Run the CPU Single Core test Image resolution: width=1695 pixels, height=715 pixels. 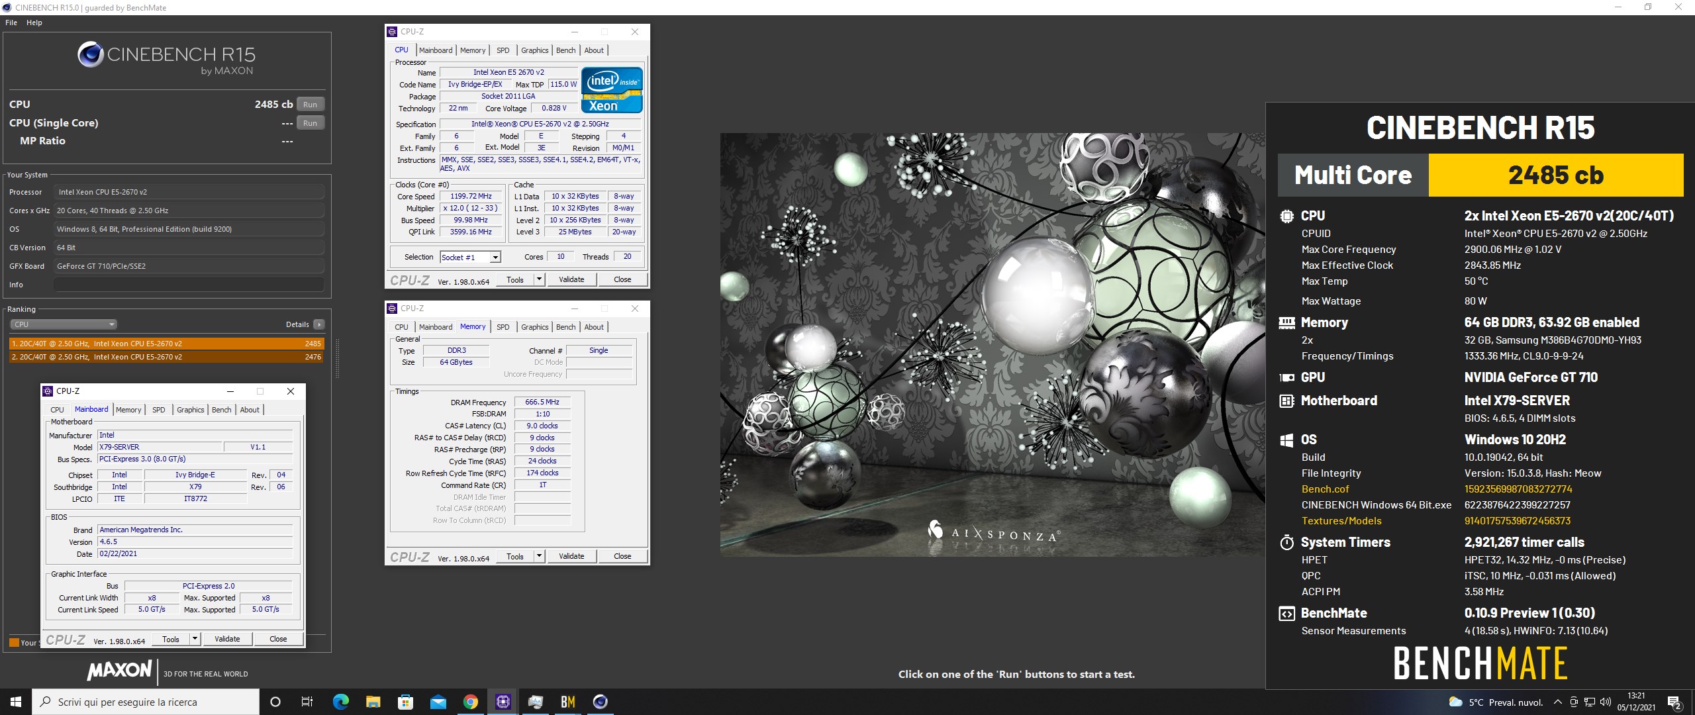(x=310, y=123)
